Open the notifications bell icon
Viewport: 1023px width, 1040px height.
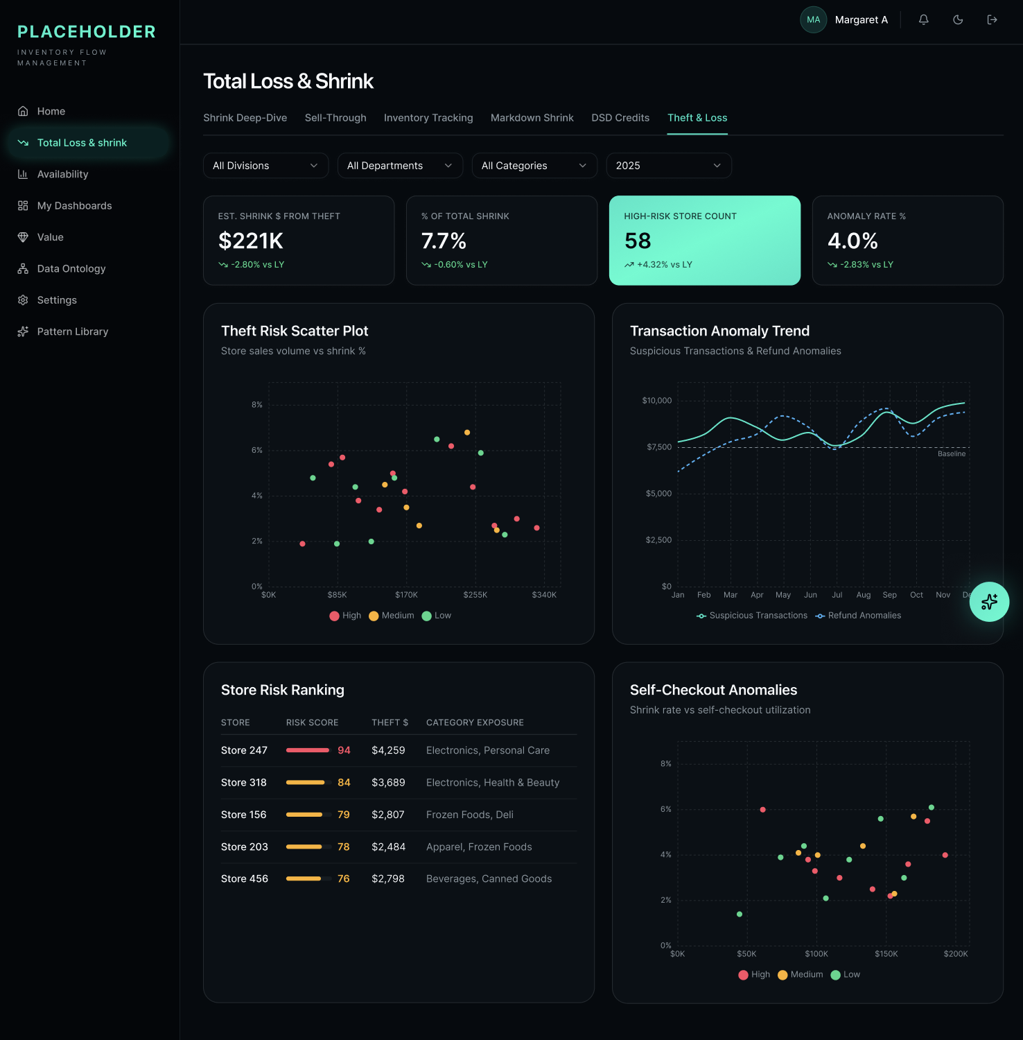click(x=923, y=19)
